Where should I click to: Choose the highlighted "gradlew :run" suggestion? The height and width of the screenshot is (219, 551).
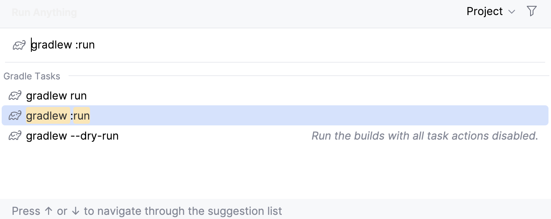pyautogui.click(x=251, y=115)
